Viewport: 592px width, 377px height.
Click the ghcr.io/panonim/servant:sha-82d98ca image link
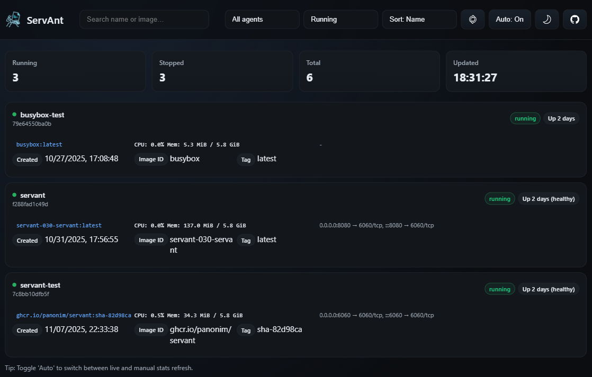click(74, 315)
